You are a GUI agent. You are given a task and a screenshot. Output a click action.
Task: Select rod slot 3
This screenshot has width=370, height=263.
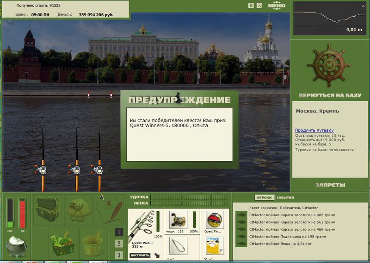click(119, 255)
